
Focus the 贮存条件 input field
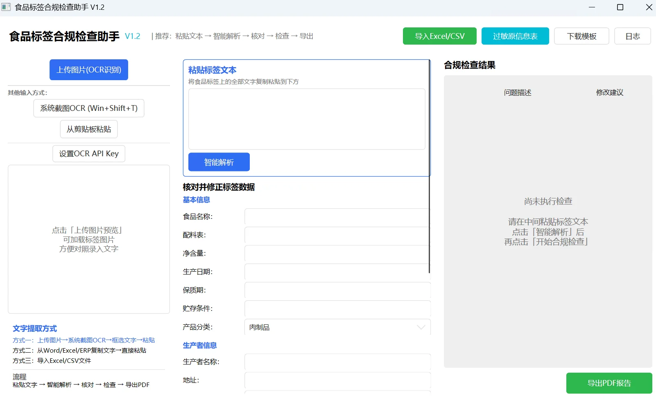click(337, 309)
